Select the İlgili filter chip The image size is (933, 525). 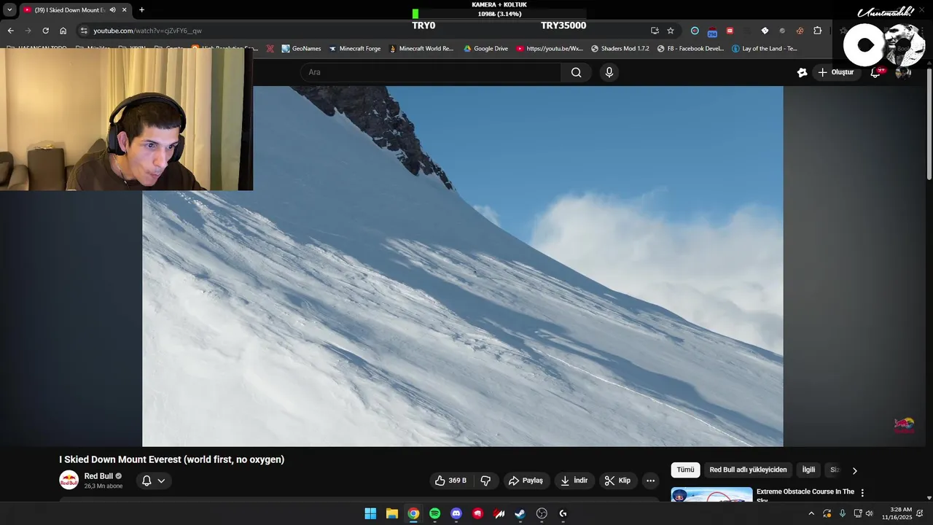click(x=808, y=470)
